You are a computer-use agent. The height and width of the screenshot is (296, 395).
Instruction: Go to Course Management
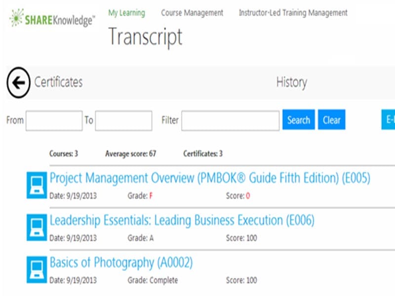(x=192, y=13)
